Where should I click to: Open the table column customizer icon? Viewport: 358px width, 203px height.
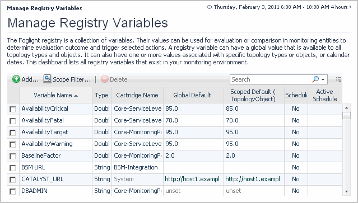pyautogui.click(x=338, y=79)
